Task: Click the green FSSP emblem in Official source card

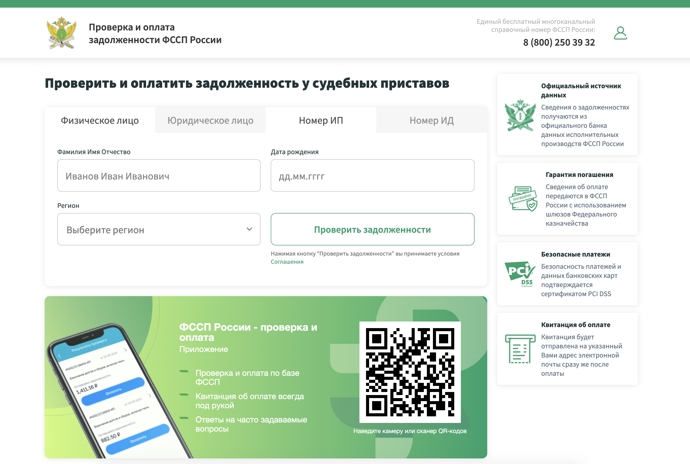Action: coord(520,115)
